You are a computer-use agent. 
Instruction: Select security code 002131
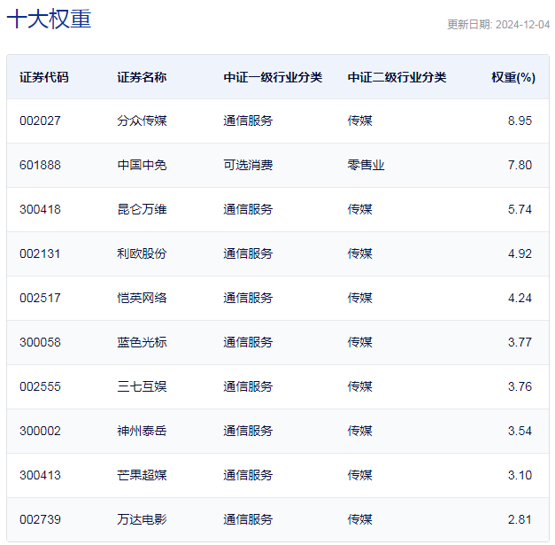(x=40, y=253)
